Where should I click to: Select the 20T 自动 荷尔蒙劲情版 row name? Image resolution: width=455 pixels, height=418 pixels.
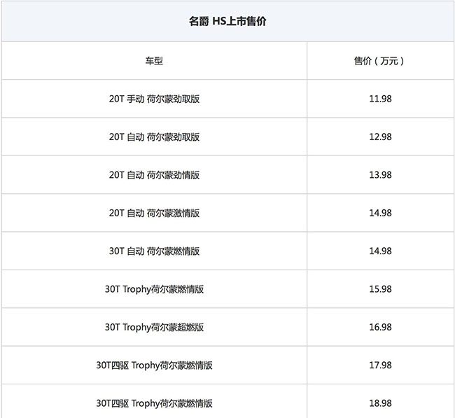pos(154,175)
